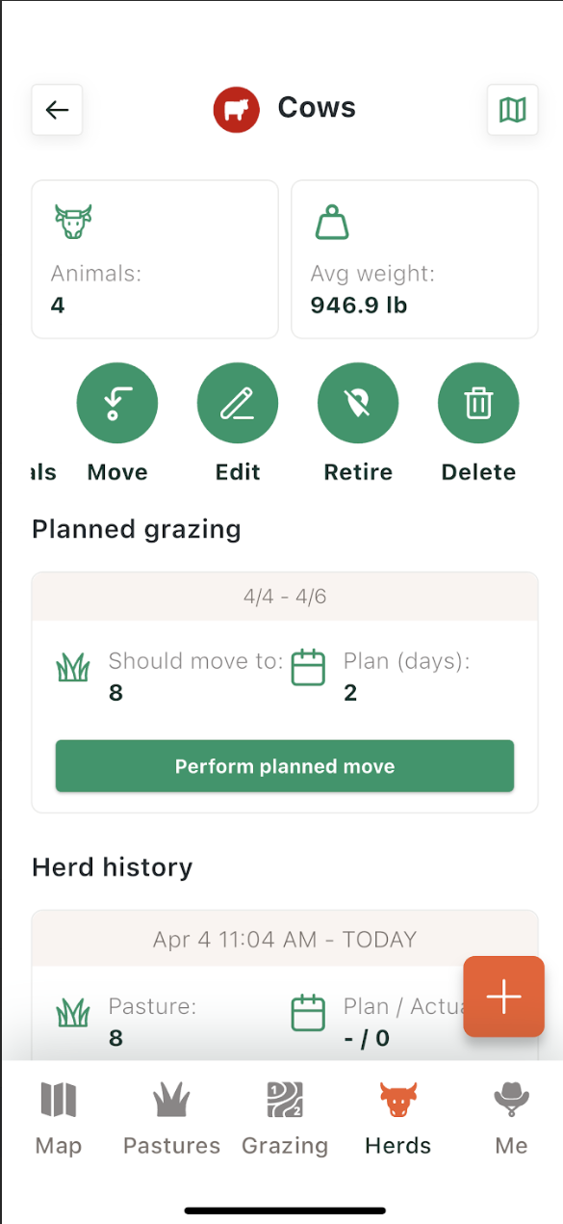Click the red cow herd avatar
The height and width of the screenshot is (1224, 563).
coord(237,109)
